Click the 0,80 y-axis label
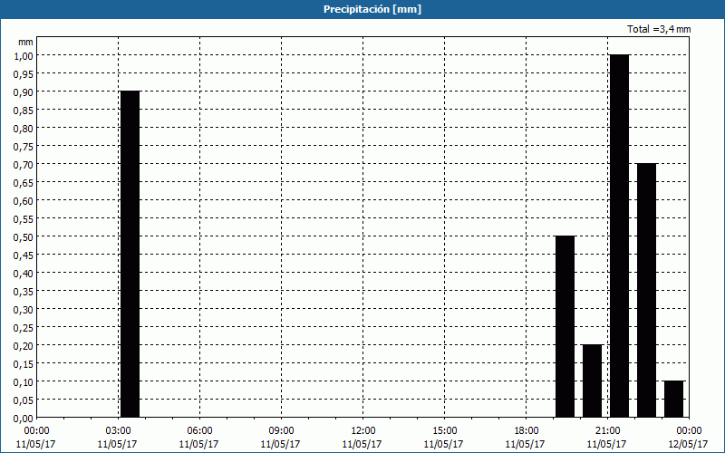 tap(24, 128)
